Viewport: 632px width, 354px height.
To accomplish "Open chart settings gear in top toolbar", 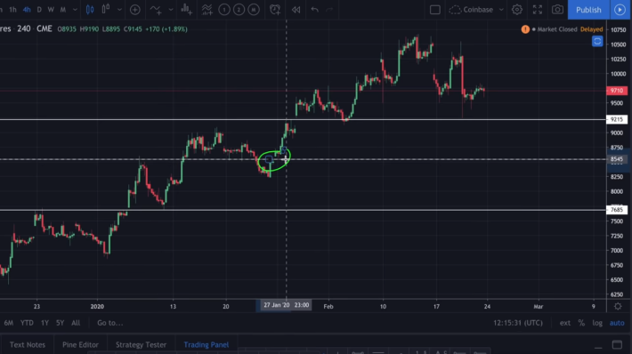I will [x=516, y=10].
